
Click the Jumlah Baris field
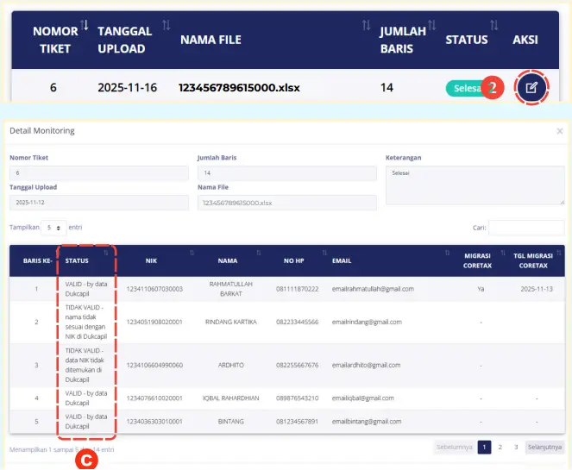[x=287, y=173]
